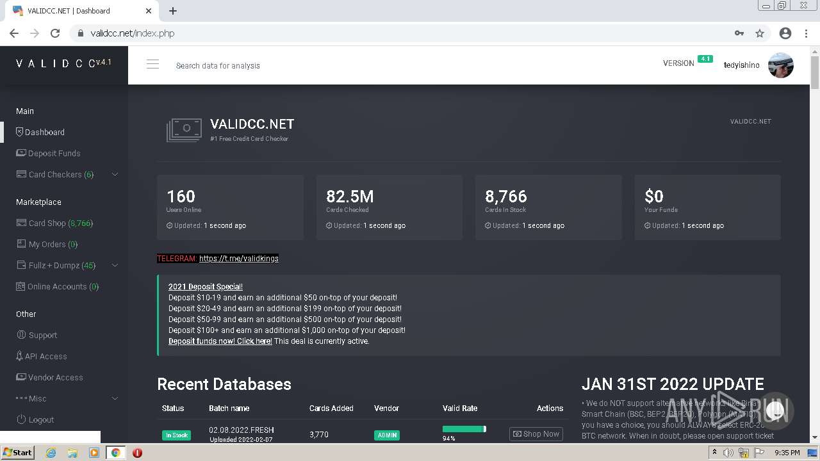Click the '2021 Deposit Special!' heading link
Image resolution: width=820 pixels, height=461 pixels.
pos(206,287)
